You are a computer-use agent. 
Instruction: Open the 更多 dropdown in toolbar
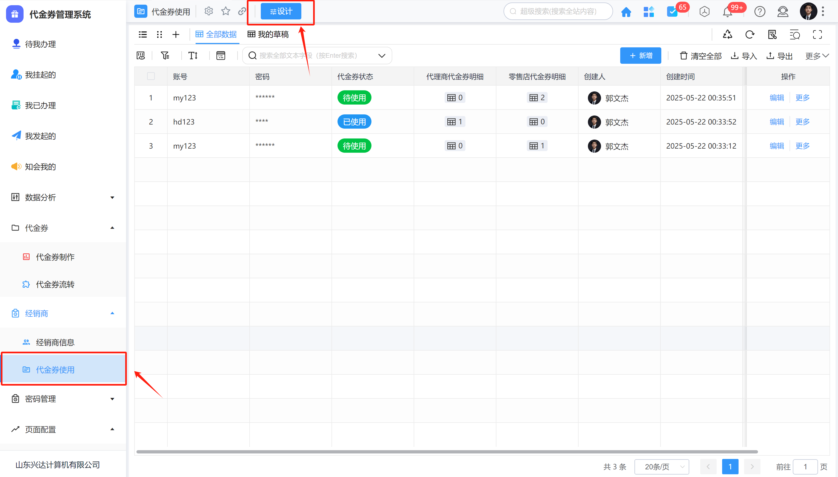coord(817,56)
